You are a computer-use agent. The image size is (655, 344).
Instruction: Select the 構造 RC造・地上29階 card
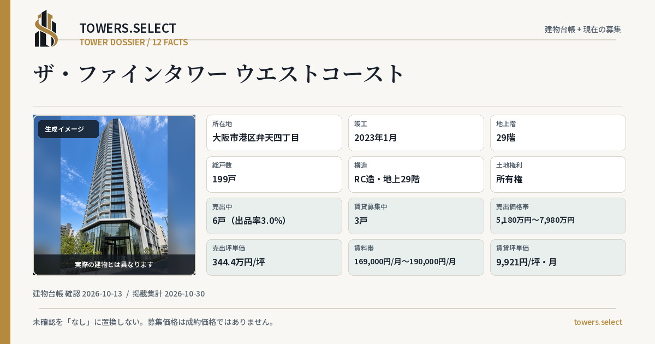(416, 174)
